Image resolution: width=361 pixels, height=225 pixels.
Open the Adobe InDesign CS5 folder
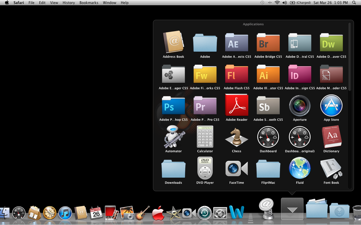[300, 74]
